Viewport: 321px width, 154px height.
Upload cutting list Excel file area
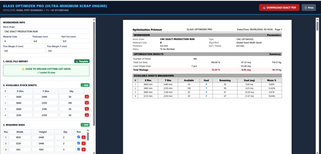click(x=46, y=71)
